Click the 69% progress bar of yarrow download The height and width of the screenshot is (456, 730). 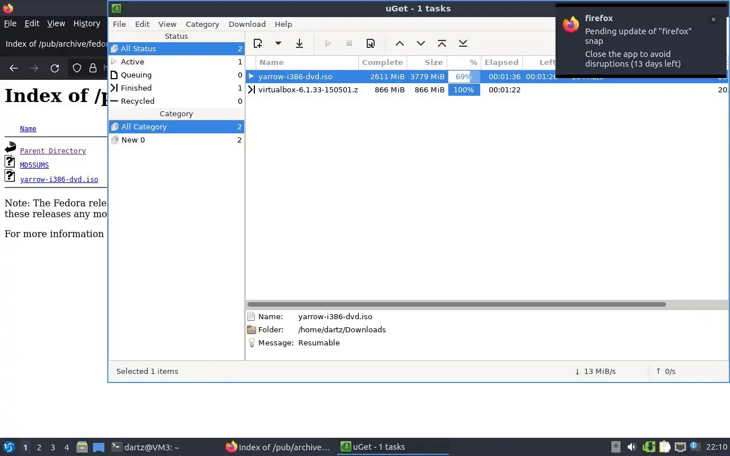pos(464,76)
